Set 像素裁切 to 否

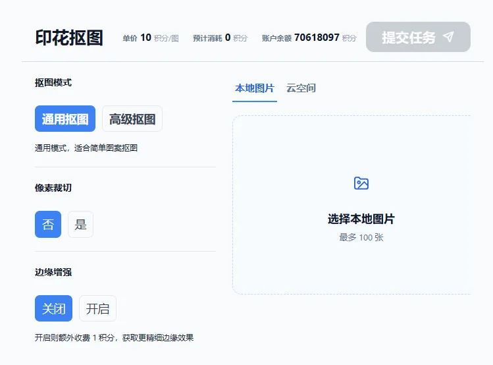48,225
